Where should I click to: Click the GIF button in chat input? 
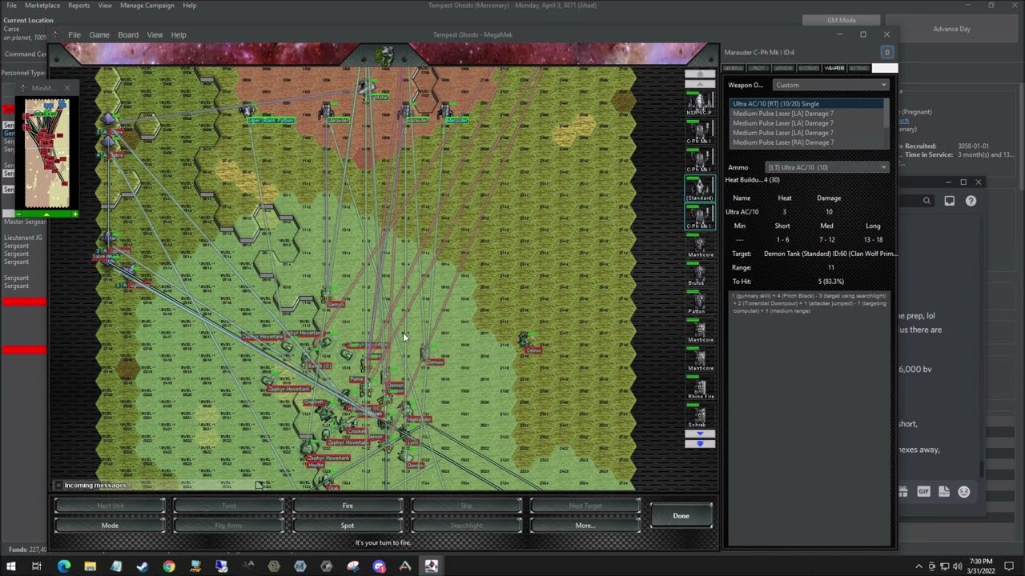pos(923,492)
